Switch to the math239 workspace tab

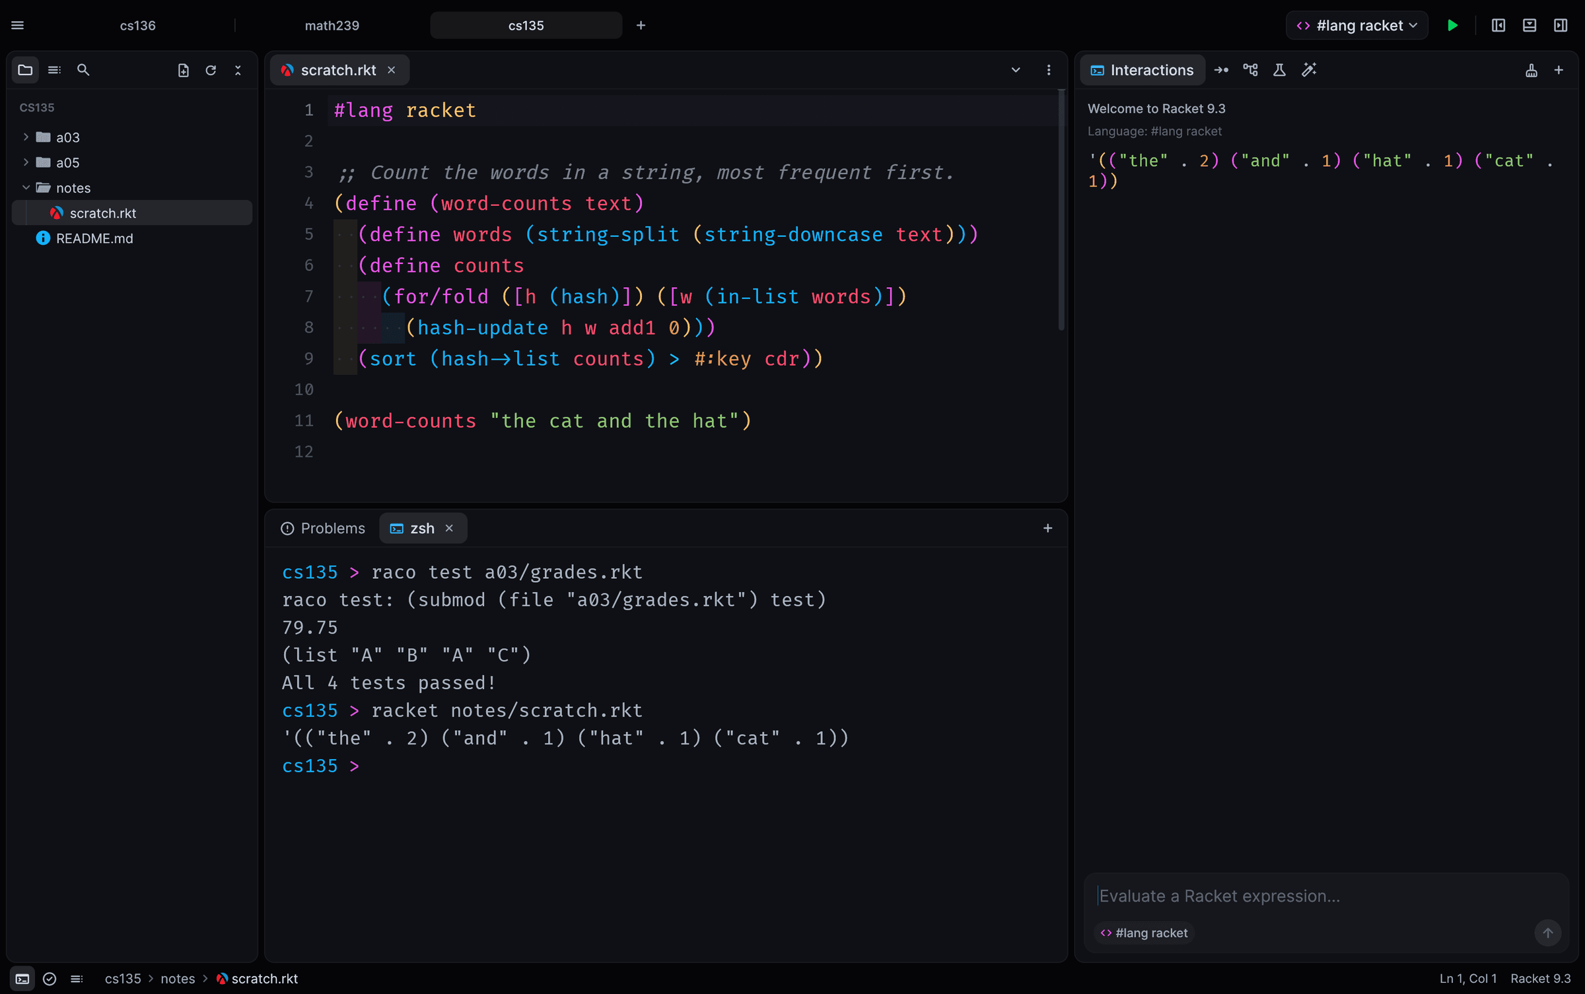pyautogui.click(x=332, y=25)
